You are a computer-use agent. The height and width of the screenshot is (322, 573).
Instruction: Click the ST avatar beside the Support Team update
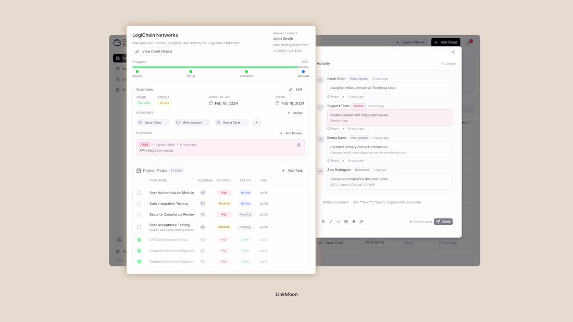point(320,107)
